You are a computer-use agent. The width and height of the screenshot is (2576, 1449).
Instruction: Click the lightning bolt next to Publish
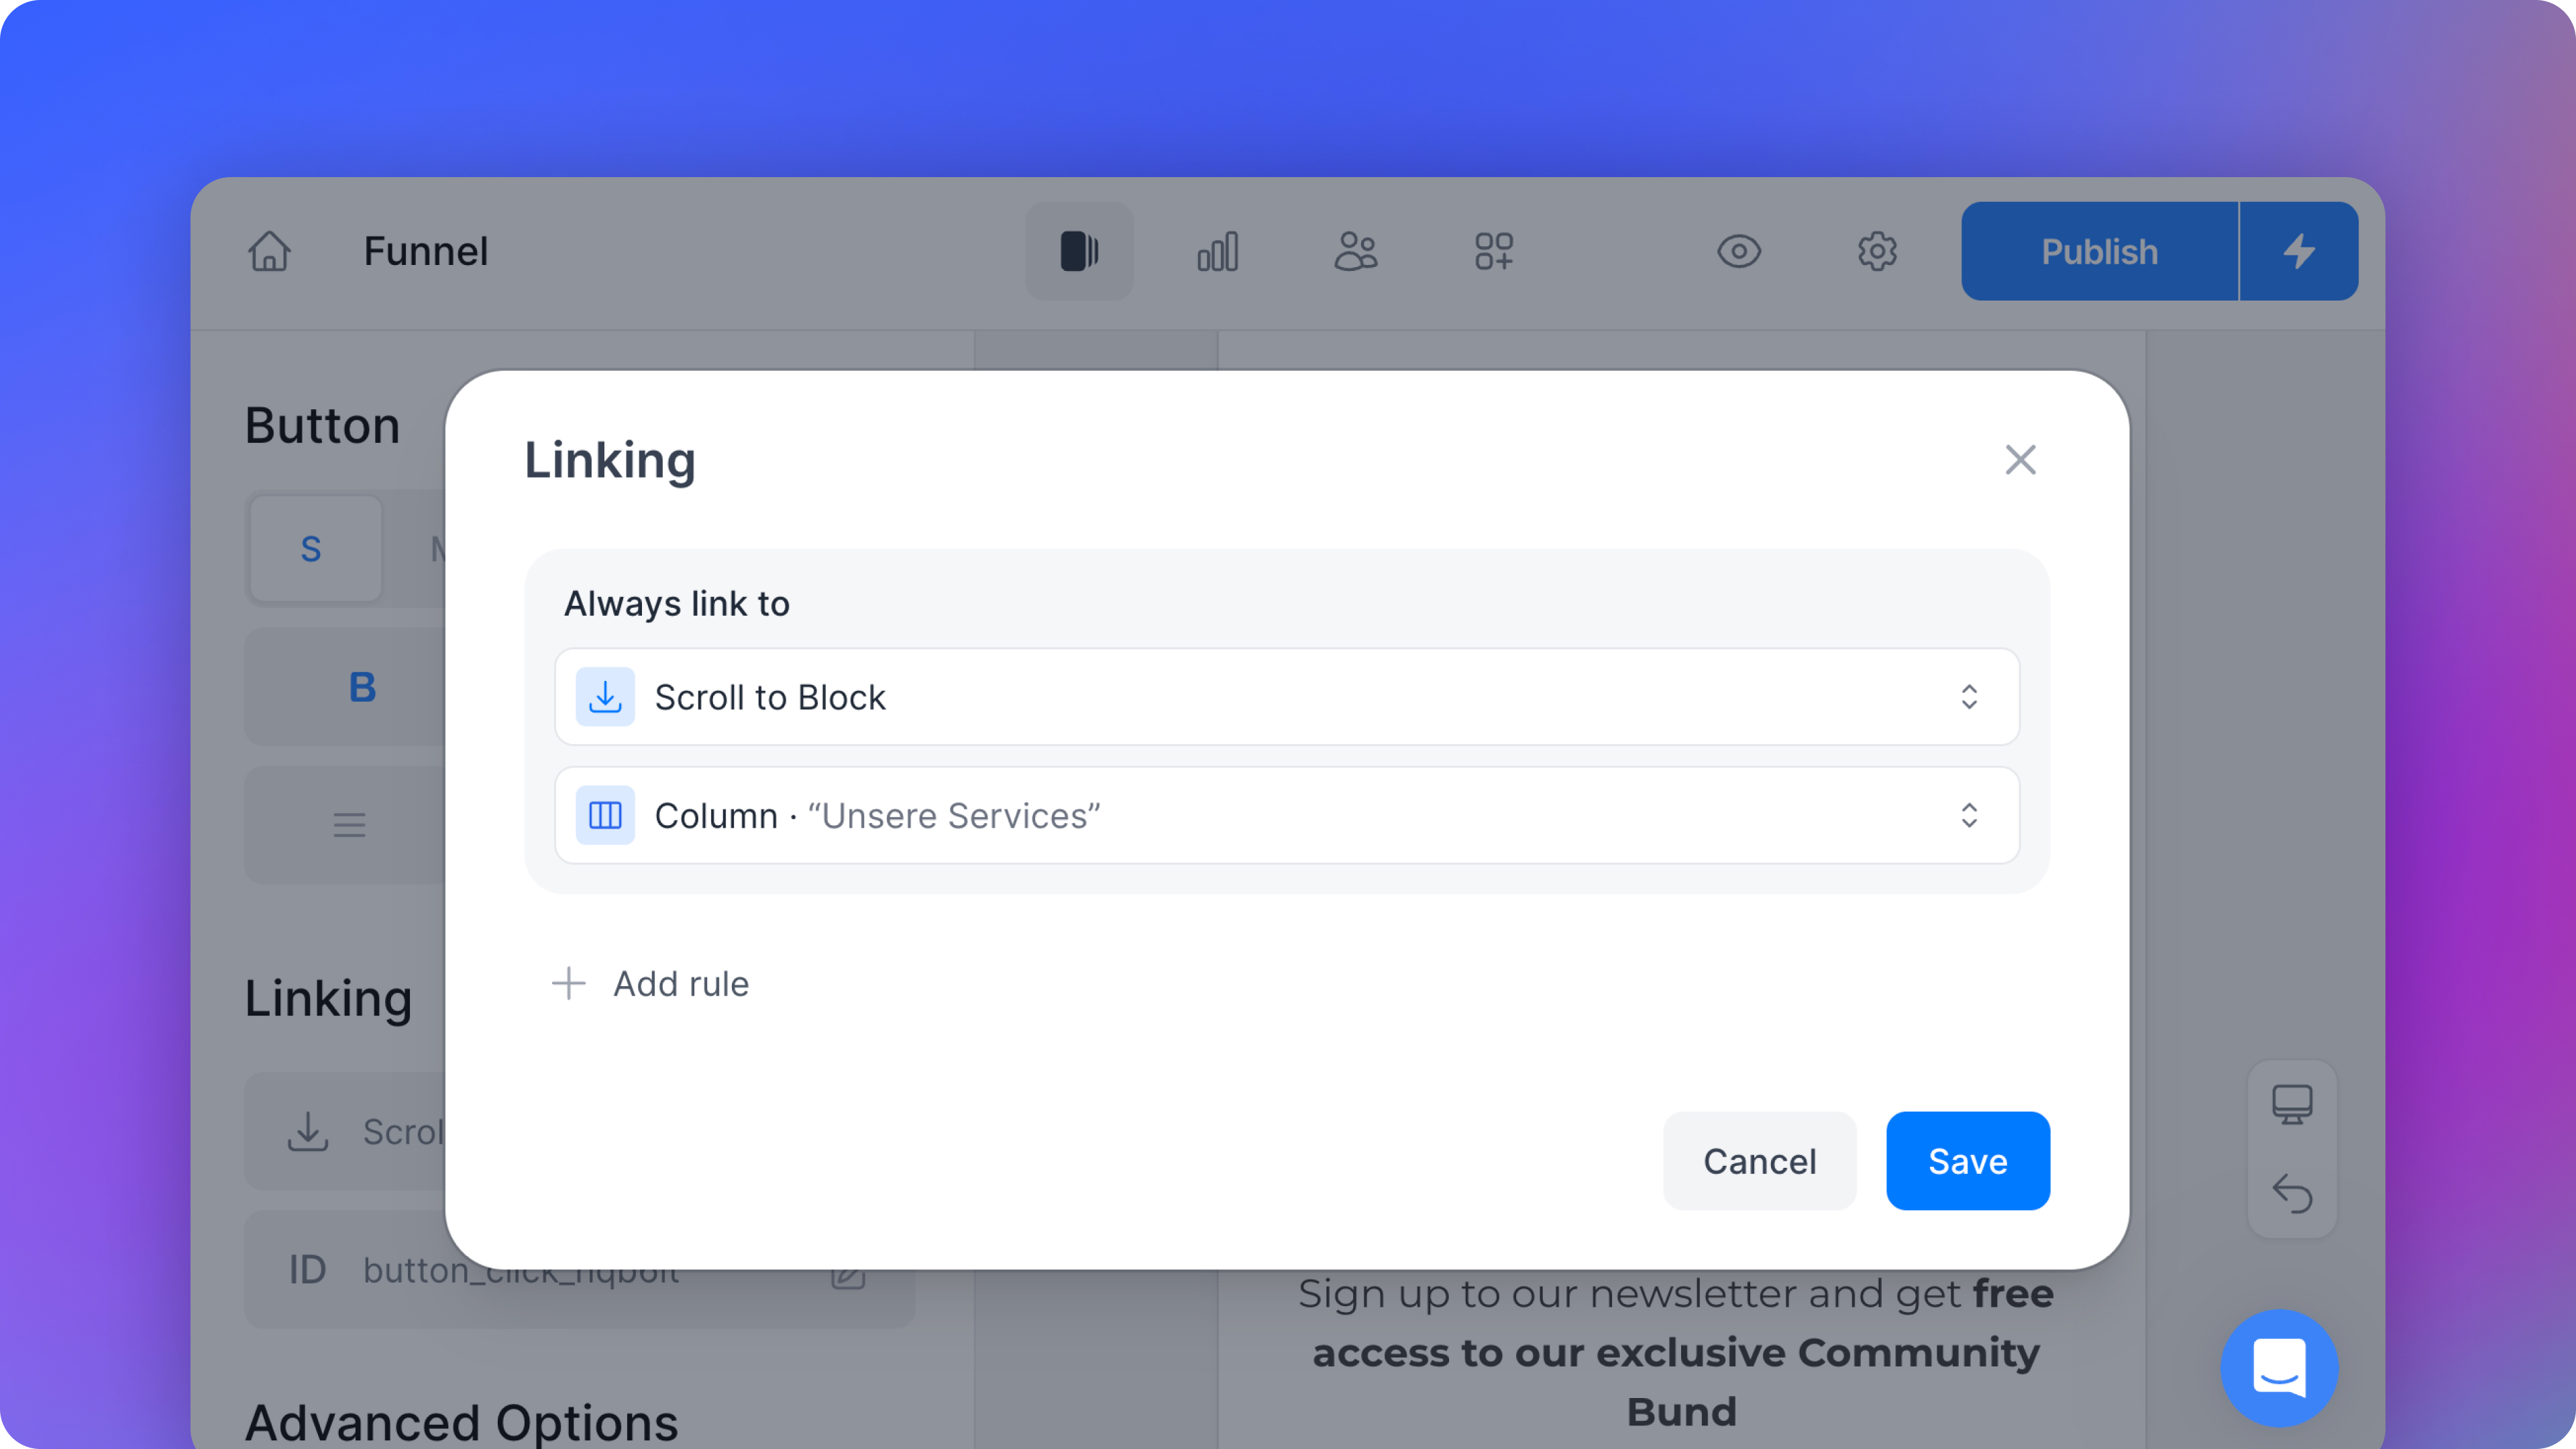pos(2299,251)
